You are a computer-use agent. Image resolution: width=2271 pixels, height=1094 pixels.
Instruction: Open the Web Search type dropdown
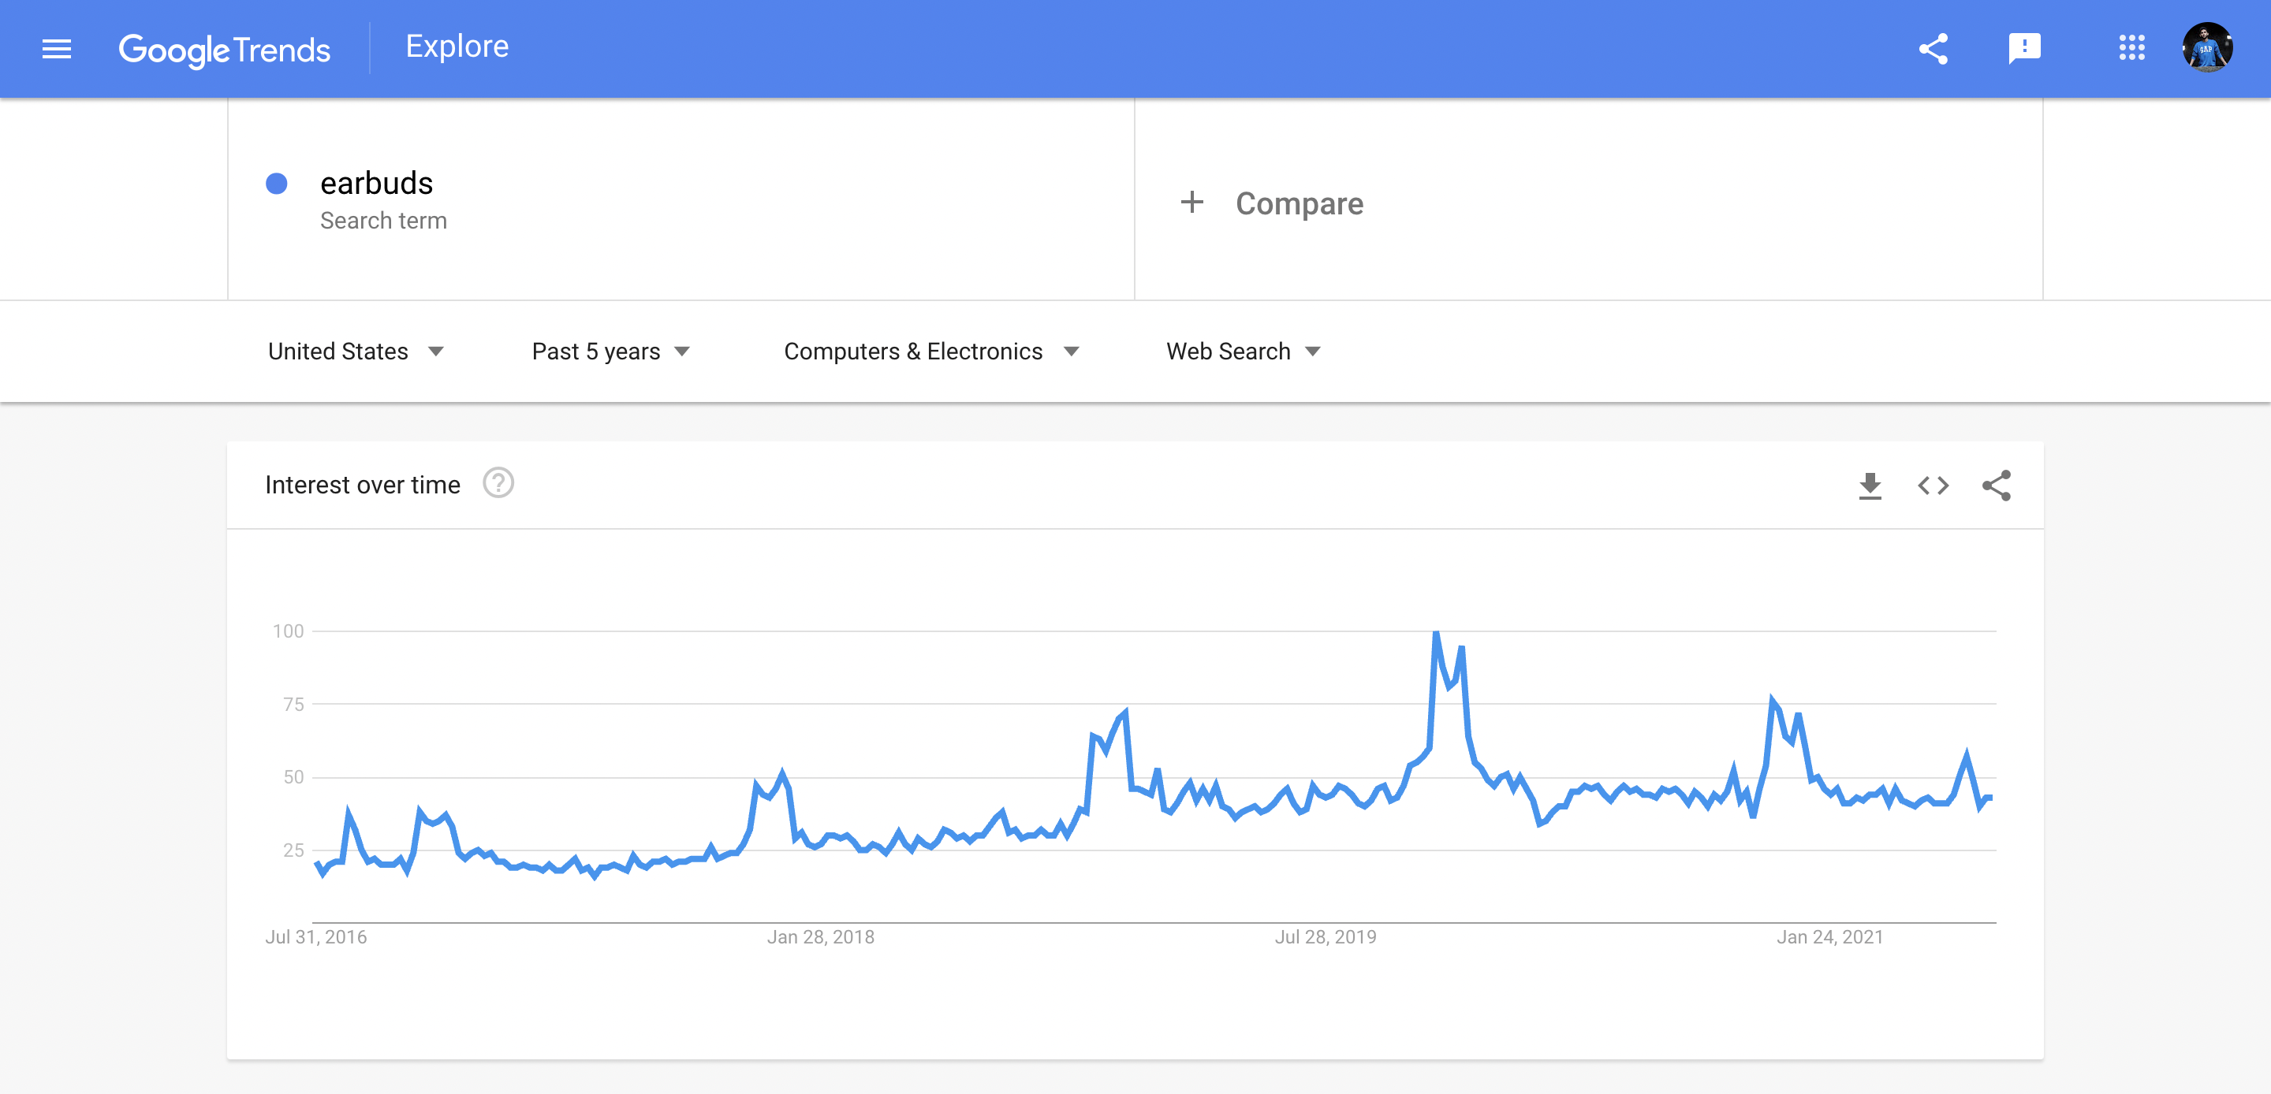(x=1243, y=351)
